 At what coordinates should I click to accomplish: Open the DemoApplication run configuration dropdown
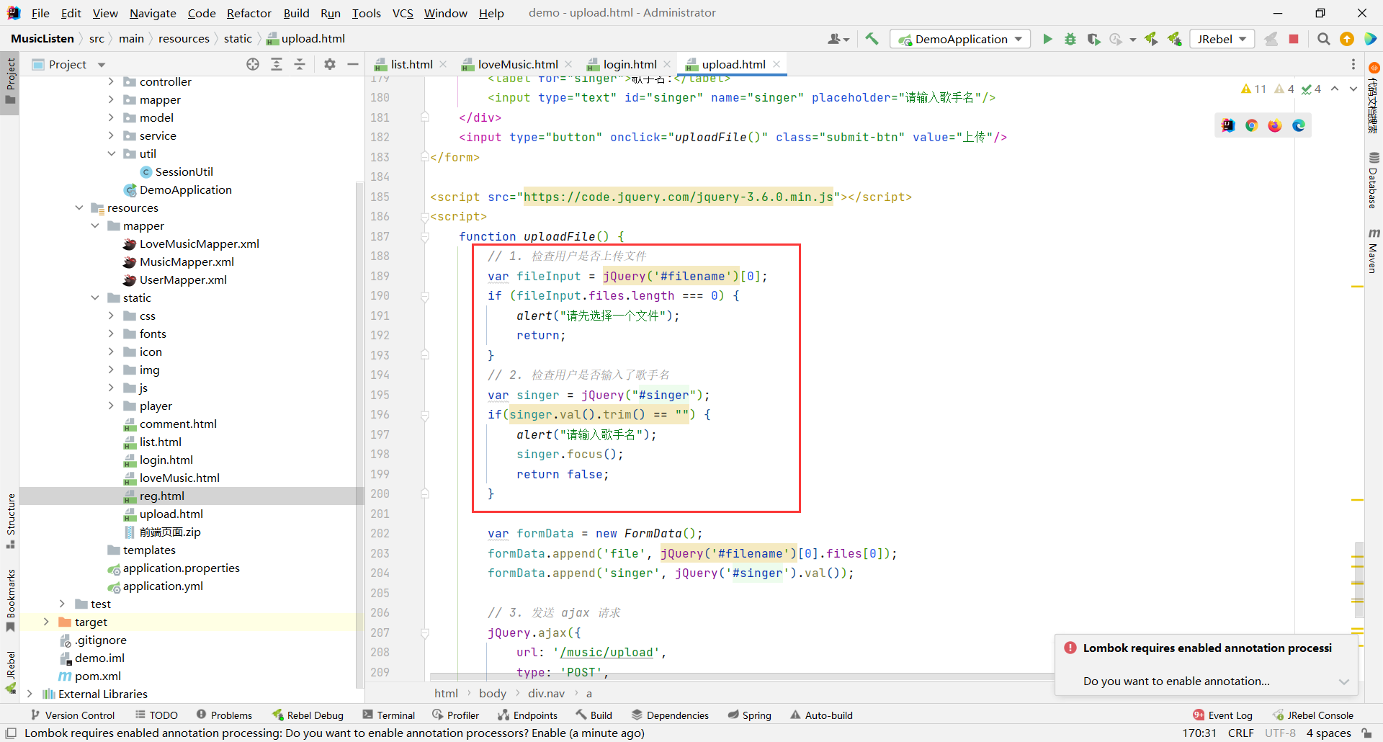click(960, 39)
